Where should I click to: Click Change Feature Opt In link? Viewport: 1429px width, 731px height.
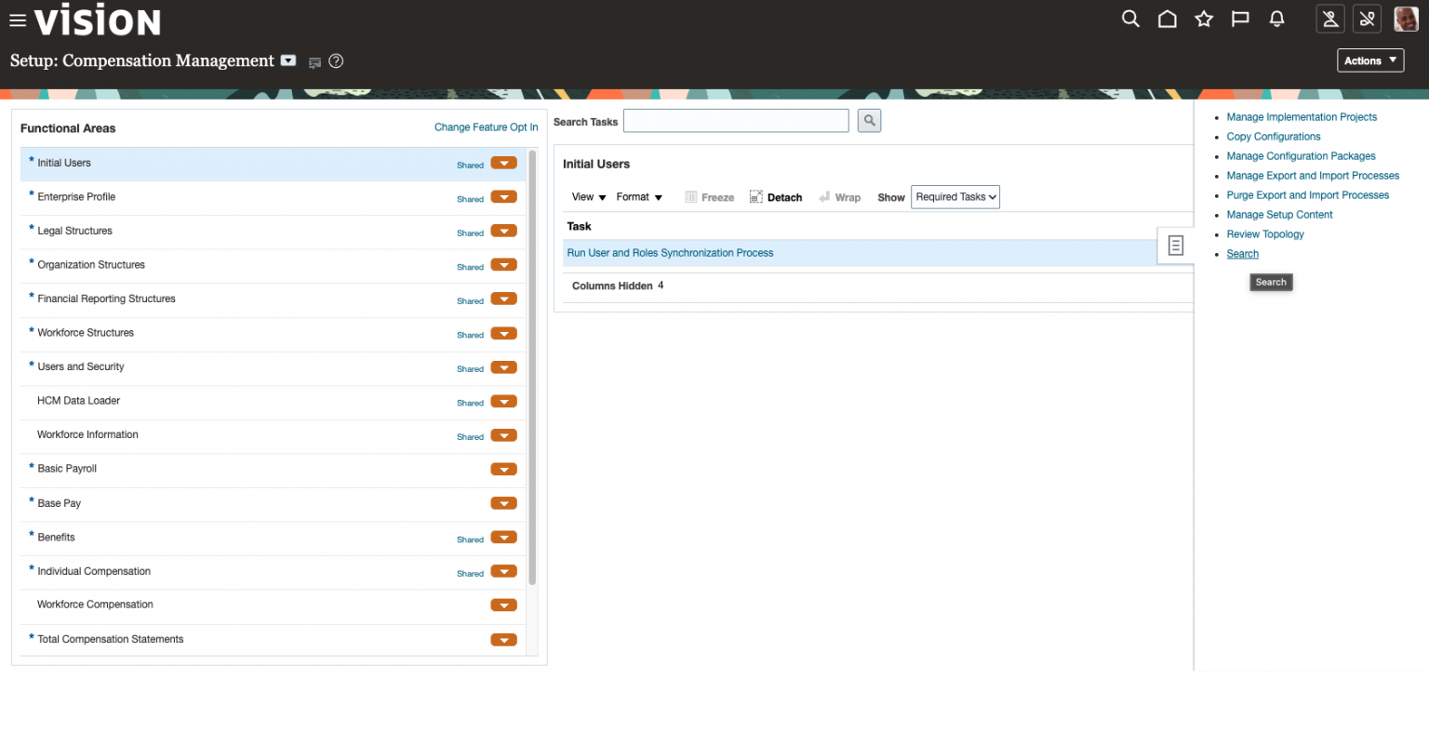[486, 127]
